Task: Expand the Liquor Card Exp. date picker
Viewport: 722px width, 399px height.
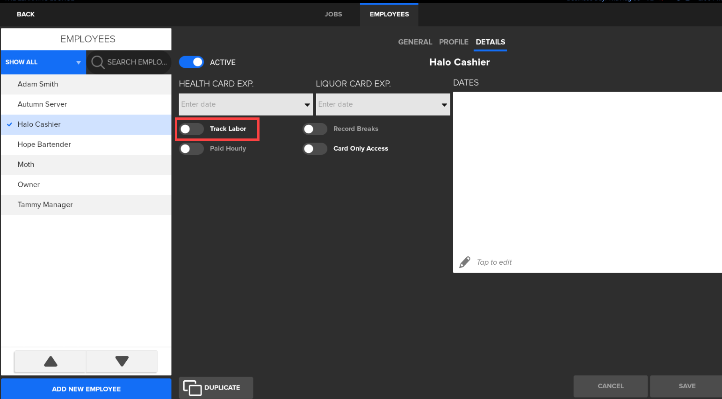Action: click(444, 105)
